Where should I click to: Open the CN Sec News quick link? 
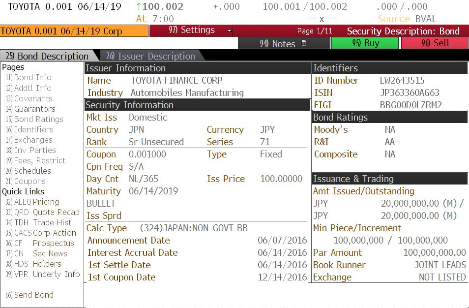36,253
